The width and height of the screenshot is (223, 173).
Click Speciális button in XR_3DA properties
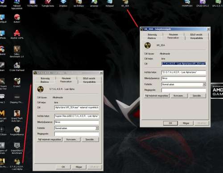198,96
